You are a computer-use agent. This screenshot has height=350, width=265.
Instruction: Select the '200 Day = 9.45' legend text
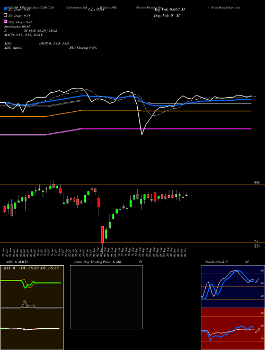pyautogui.click(x=21, y=22)
